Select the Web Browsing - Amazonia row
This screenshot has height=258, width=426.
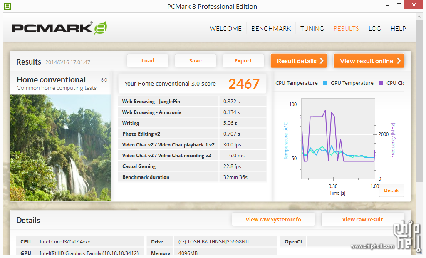click(192, 112)
